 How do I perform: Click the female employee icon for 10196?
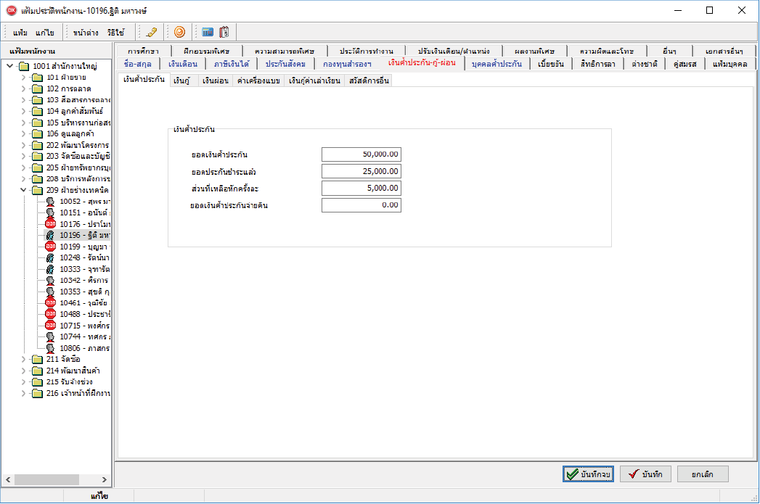[x=50, y=235]
